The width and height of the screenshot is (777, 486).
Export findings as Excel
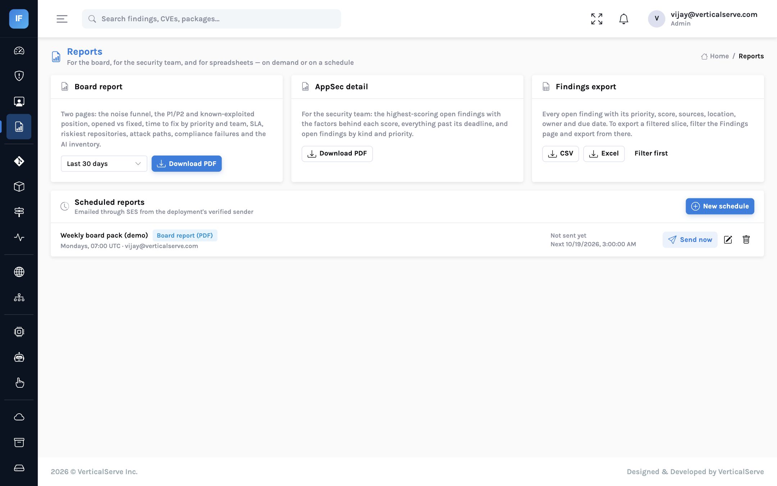click(x=604, y=154)
